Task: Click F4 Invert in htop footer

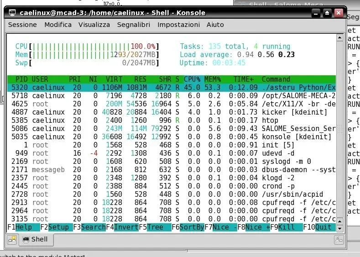Action: click(122, 227)
